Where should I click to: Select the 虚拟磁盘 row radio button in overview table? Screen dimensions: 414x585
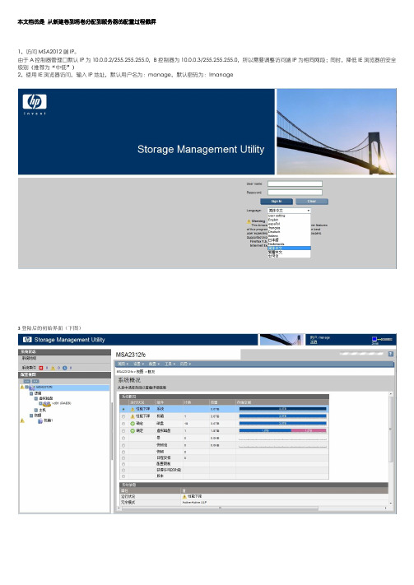tap(123, 431)
